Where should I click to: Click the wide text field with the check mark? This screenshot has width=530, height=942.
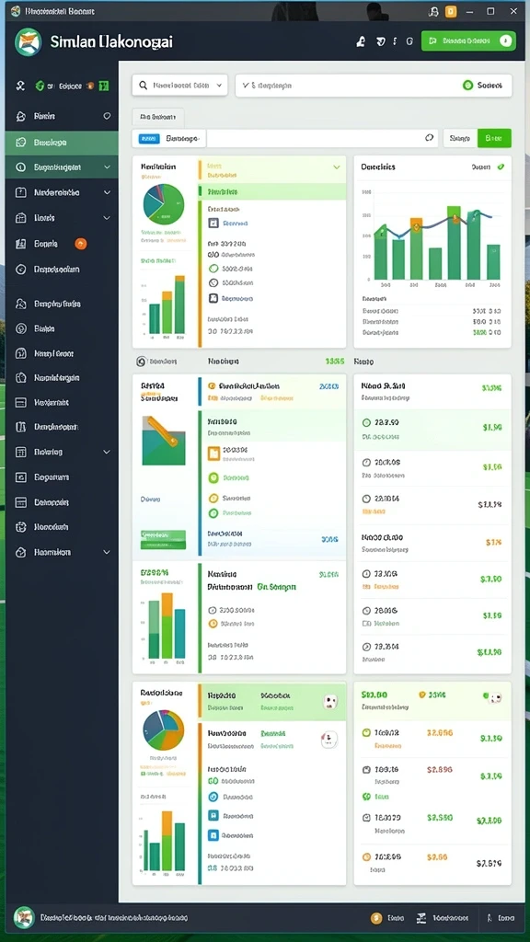coord(374,86)
